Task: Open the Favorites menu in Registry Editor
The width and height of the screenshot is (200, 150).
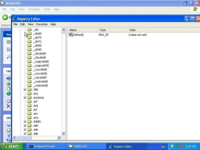Action: click(42, 24)
